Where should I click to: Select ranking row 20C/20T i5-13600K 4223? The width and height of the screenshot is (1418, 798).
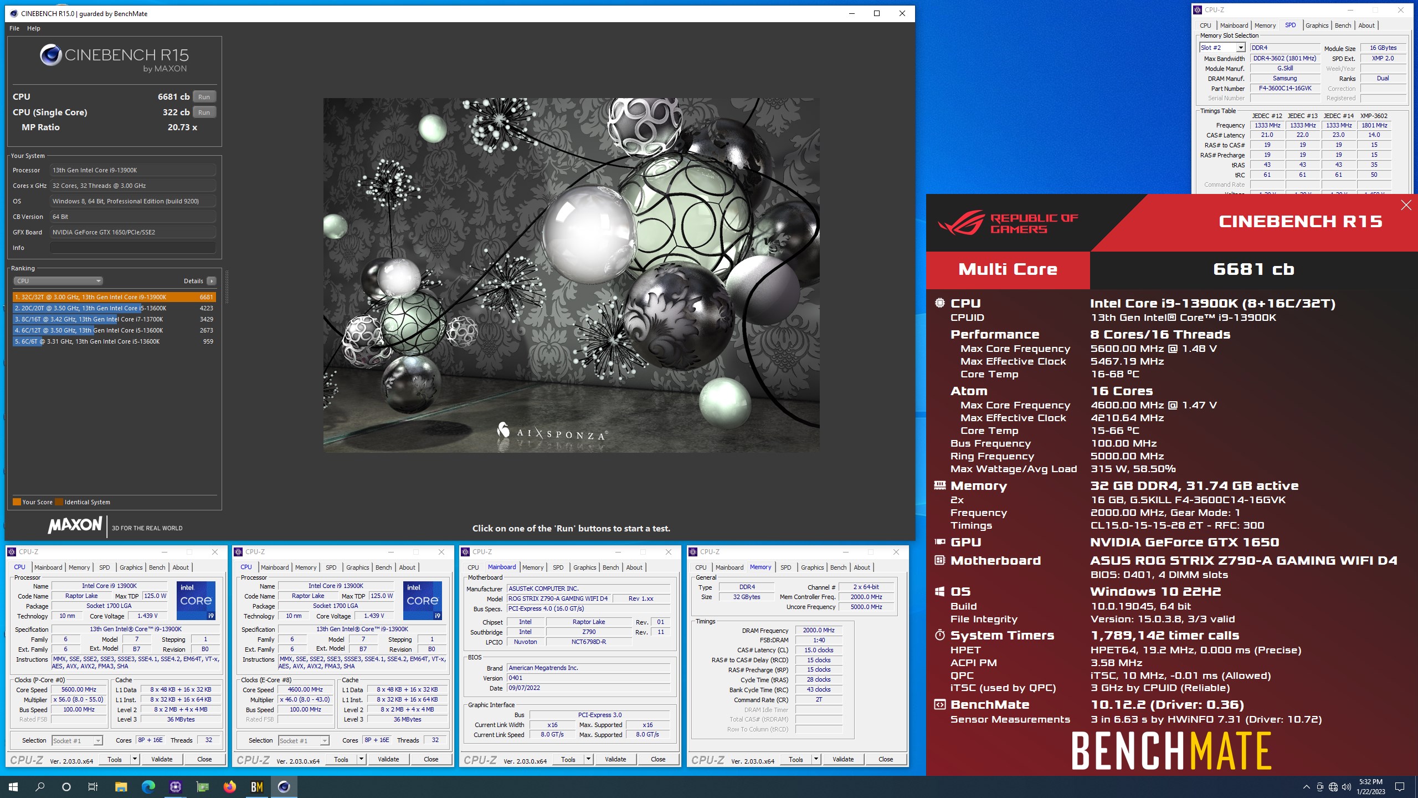pyautogui.click(x=114, y=308)
